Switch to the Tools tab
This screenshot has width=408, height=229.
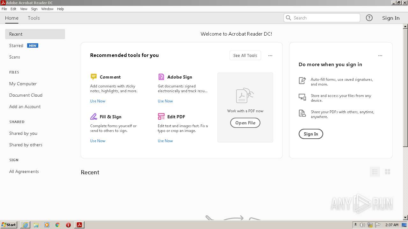tap(34, 18)
